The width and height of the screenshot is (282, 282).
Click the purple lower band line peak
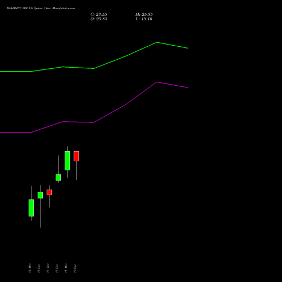point(157,82)
